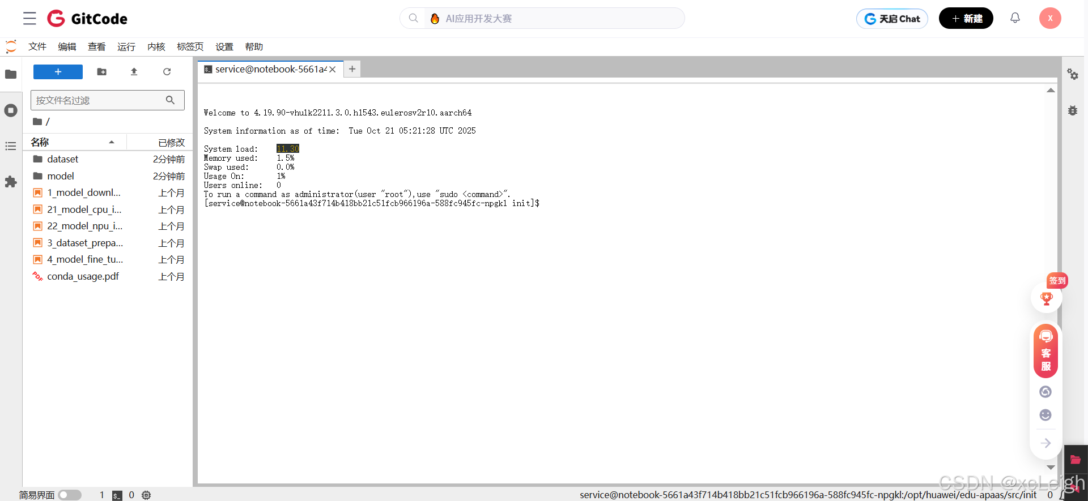Click the kernel gear icon in the status bar
Viewport: 1088px width, 501px height.
coord(146,495)
